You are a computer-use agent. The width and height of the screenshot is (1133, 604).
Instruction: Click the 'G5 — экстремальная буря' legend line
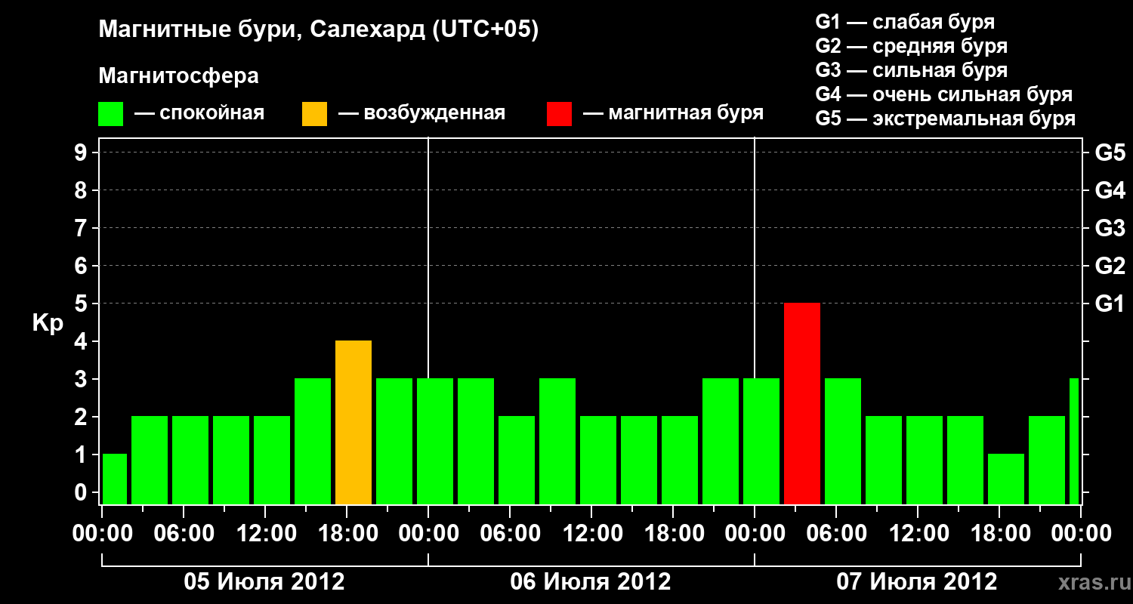[x=945, y=119]
